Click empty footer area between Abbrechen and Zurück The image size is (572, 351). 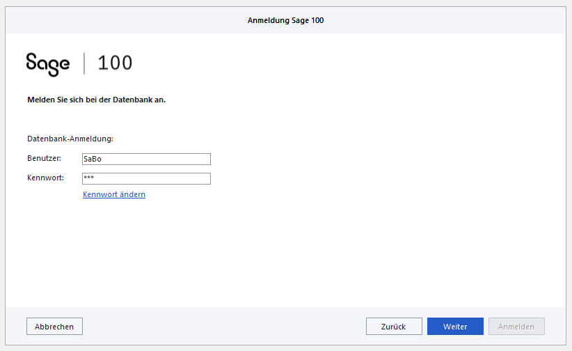(x=223, y=326)
